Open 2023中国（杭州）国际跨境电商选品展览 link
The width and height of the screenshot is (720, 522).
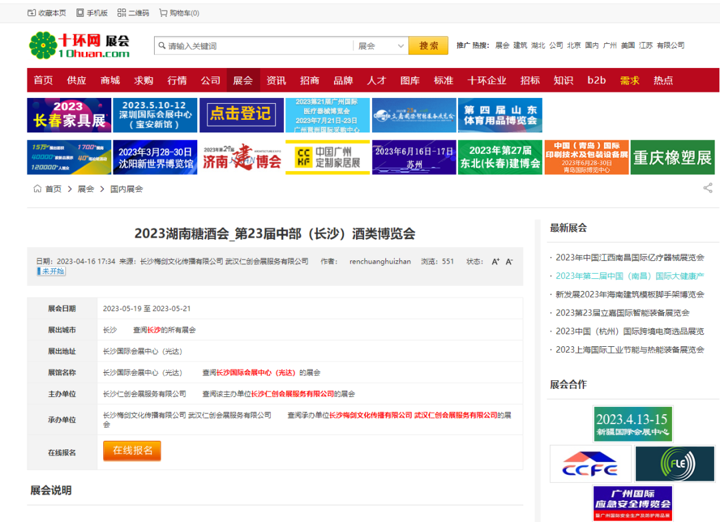click(x=629, y=331)
